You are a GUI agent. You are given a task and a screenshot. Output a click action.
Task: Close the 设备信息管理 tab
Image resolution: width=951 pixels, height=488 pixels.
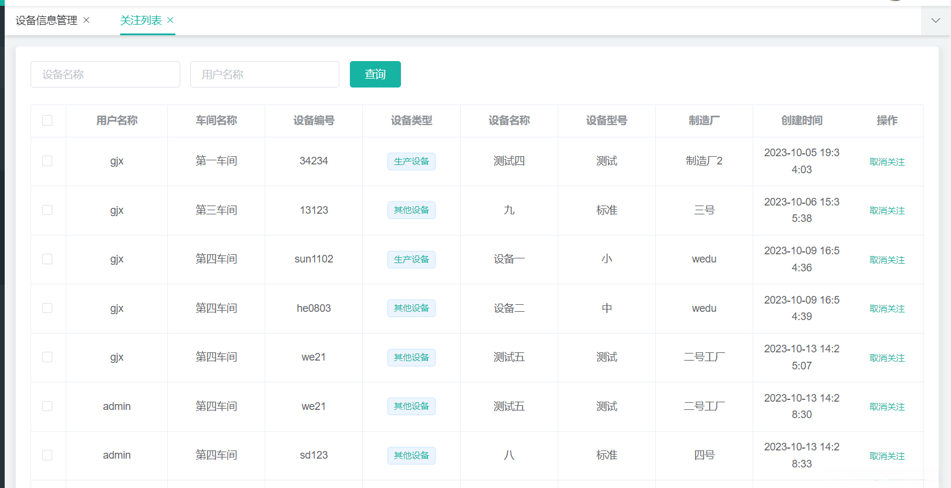(86, 20)
